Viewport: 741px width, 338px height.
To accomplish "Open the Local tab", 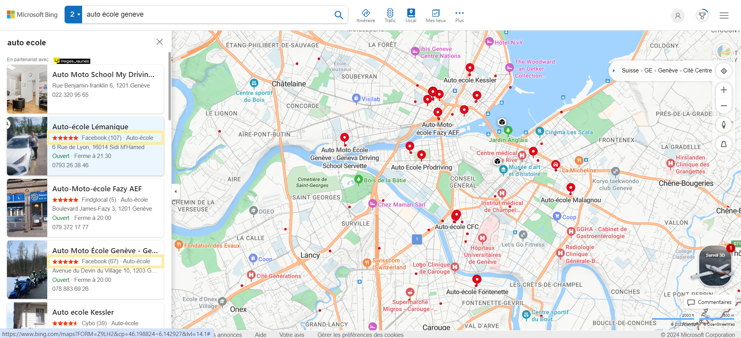I will click(411, 15).
